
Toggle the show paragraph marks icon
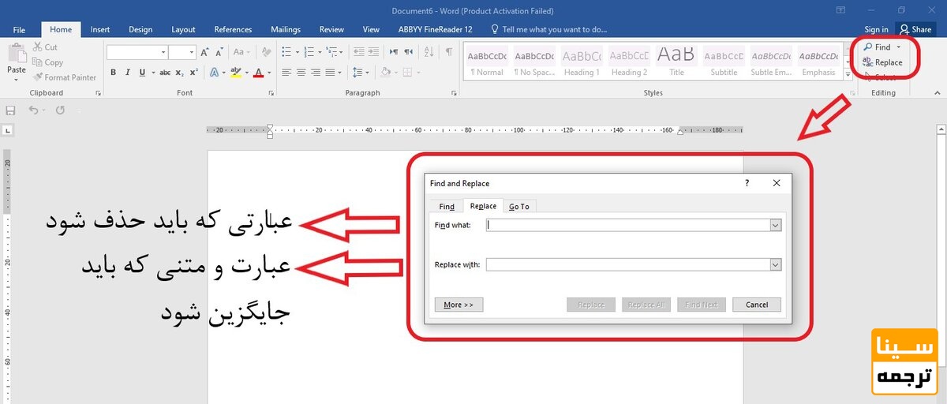point(449,52)
